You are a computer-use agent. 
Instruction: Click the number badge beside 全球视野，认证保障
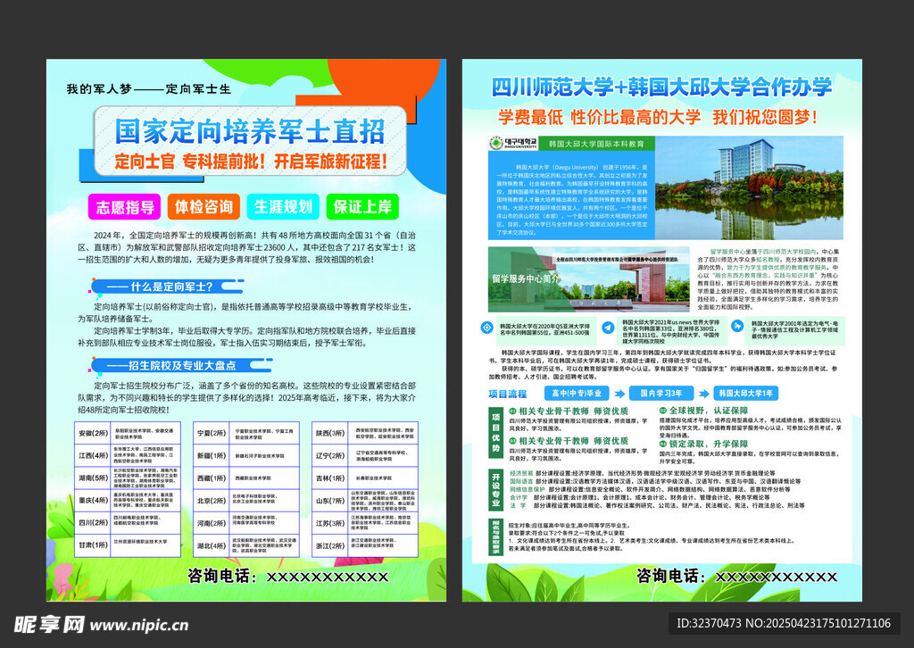click(663, 411)
